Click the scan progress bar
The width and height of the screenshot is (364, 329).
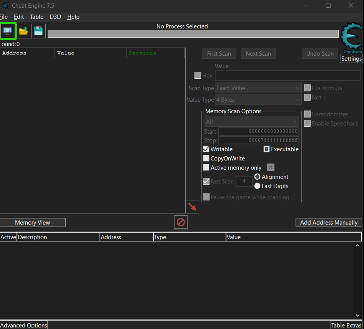193,34
